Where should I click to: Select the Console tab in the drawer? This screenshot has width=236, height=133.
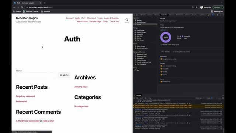pos(139,95)
